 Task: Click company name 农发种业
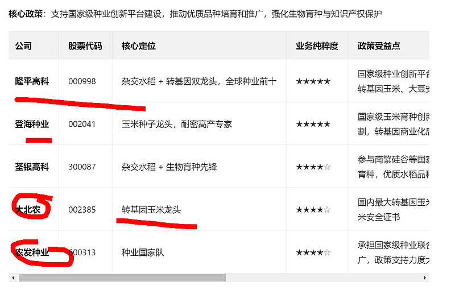pos(32,252)
